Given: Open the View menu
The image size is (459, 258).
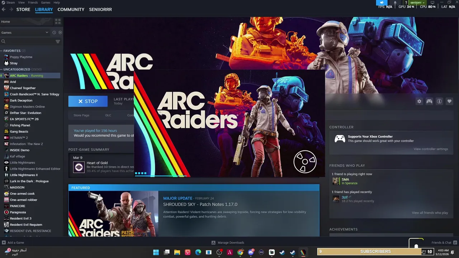Looking at the screenshot, I should tap(22, 3).
